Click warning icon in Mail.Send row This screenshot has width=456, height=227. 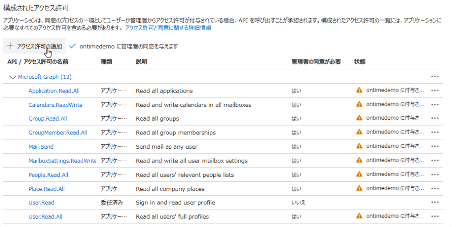click(x=359, y=146)
